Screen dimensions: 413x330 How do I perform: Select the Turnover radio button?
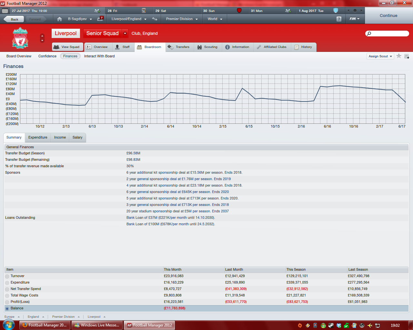(x=7, y=276)
